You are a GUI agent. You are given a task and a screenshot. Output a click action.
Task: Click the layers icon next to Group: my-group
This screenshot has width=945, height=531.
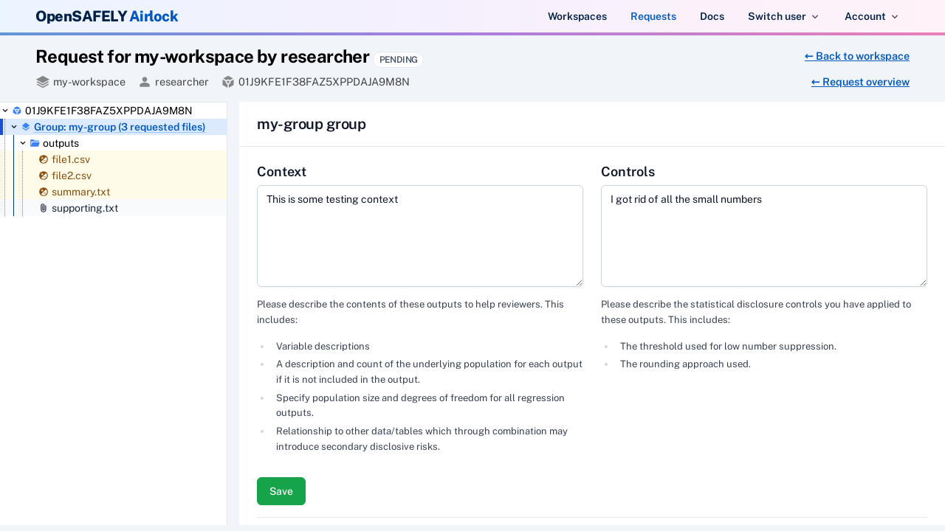point(24,126)
